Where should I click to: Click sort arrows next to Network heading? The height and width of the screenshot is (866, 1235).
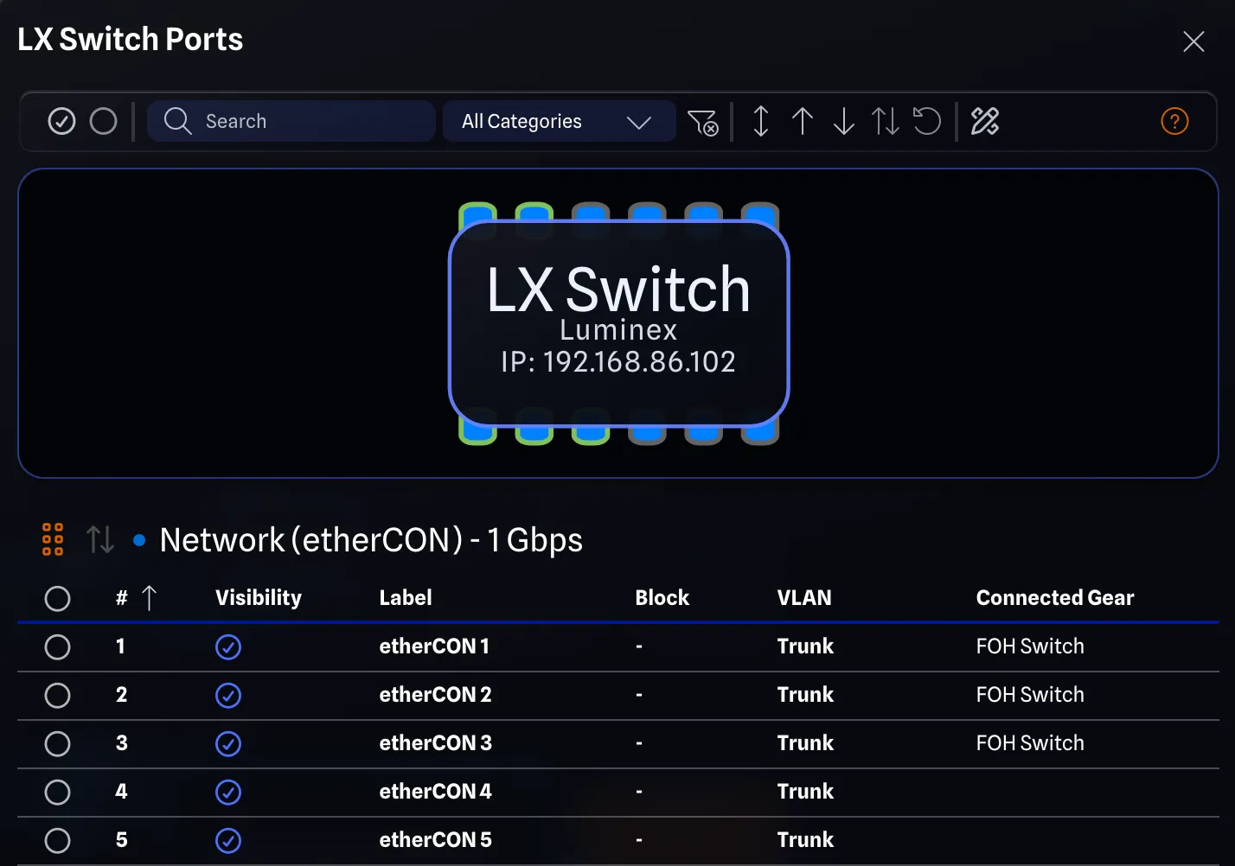pos(100,539)
